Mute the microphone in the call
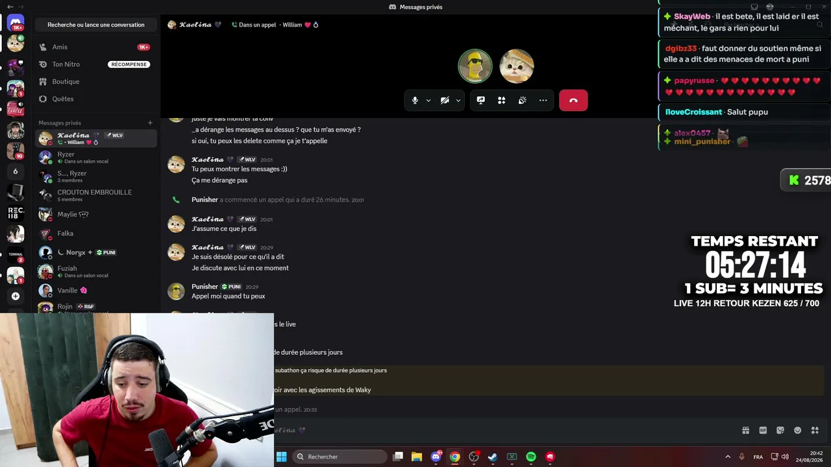This screenshot has width=831, height=467. [415, 101]
